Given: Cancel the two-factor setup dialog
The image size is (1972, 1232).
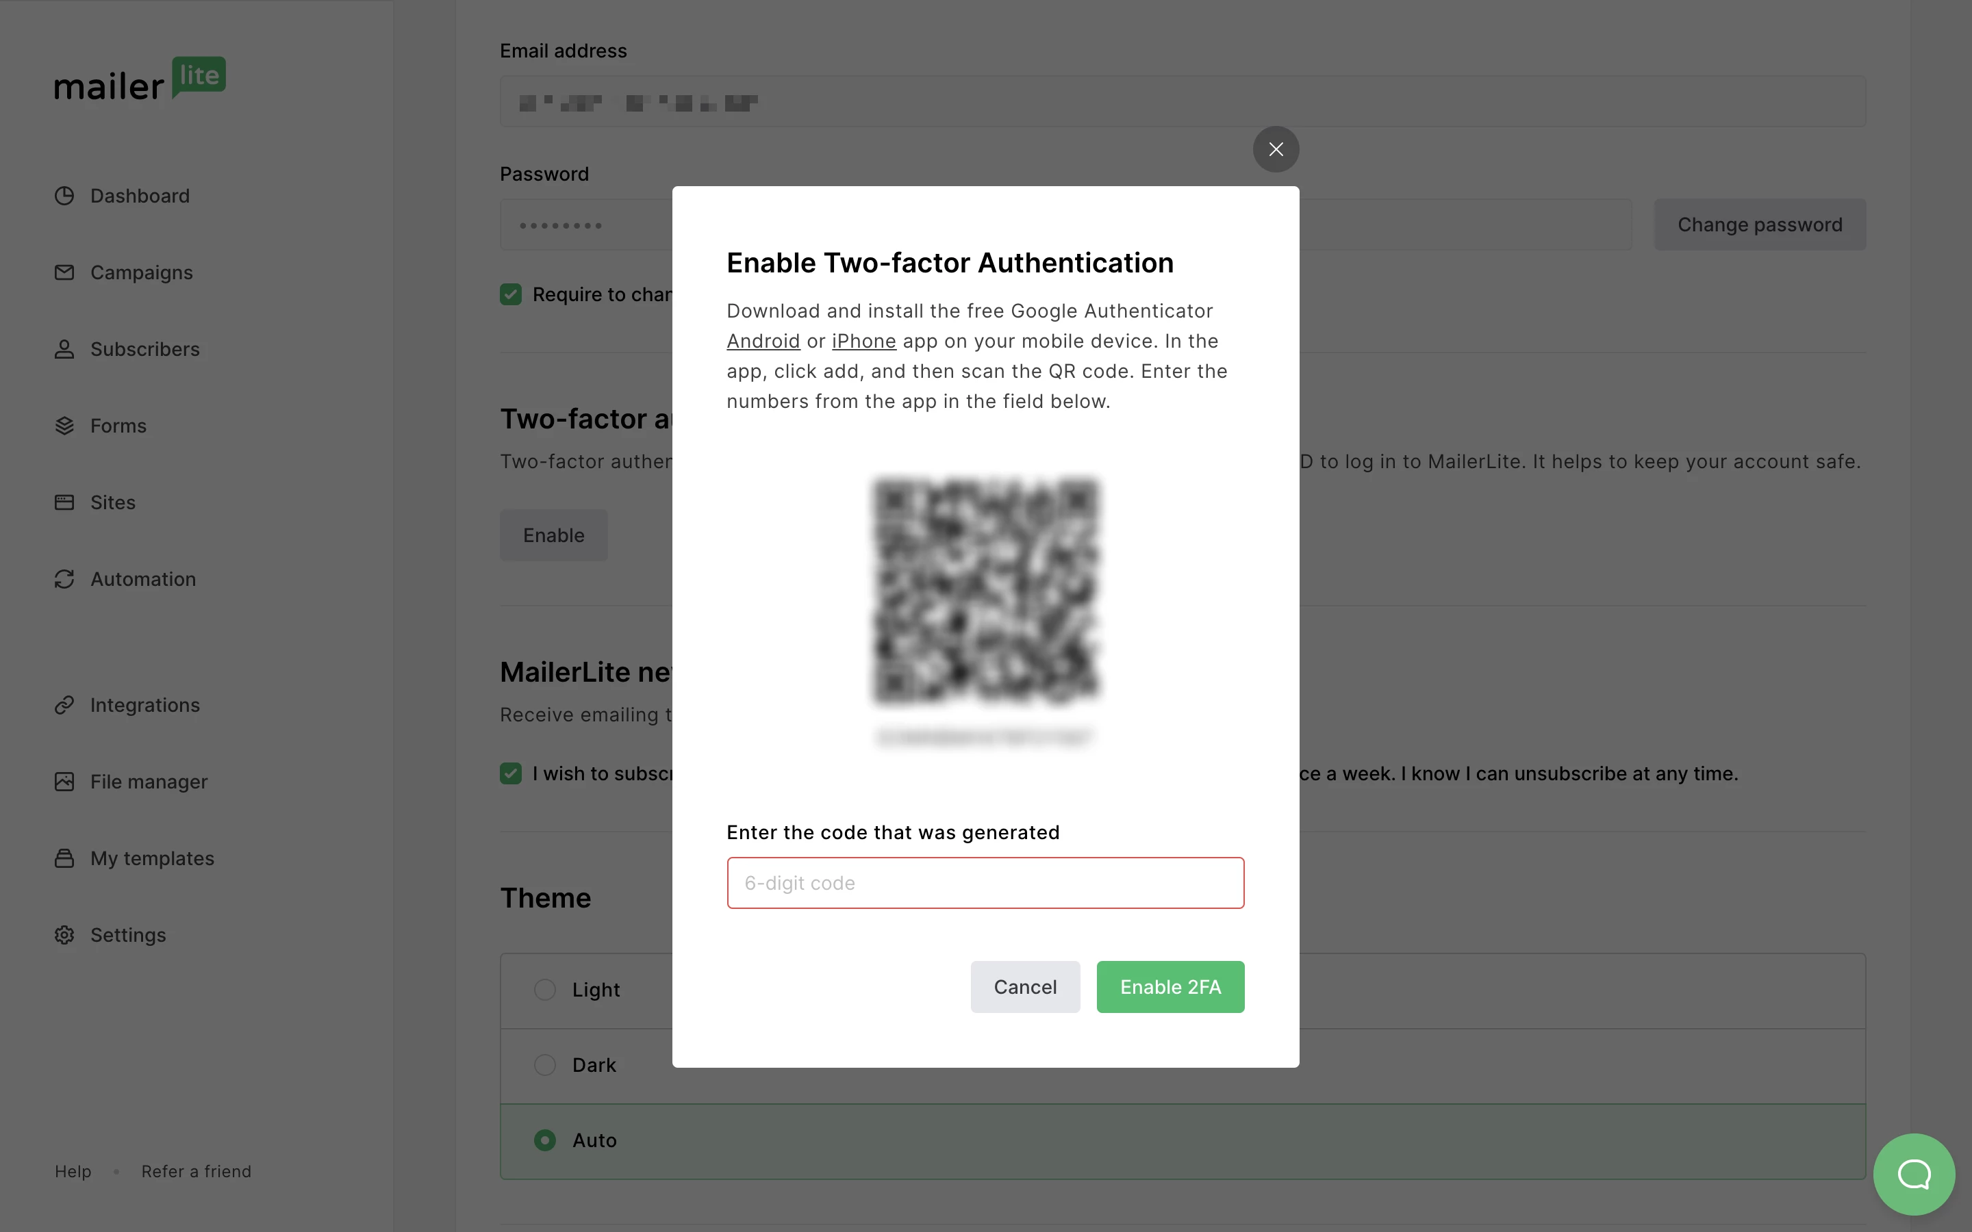Looking at the screenshot, I should (1024, 987).
